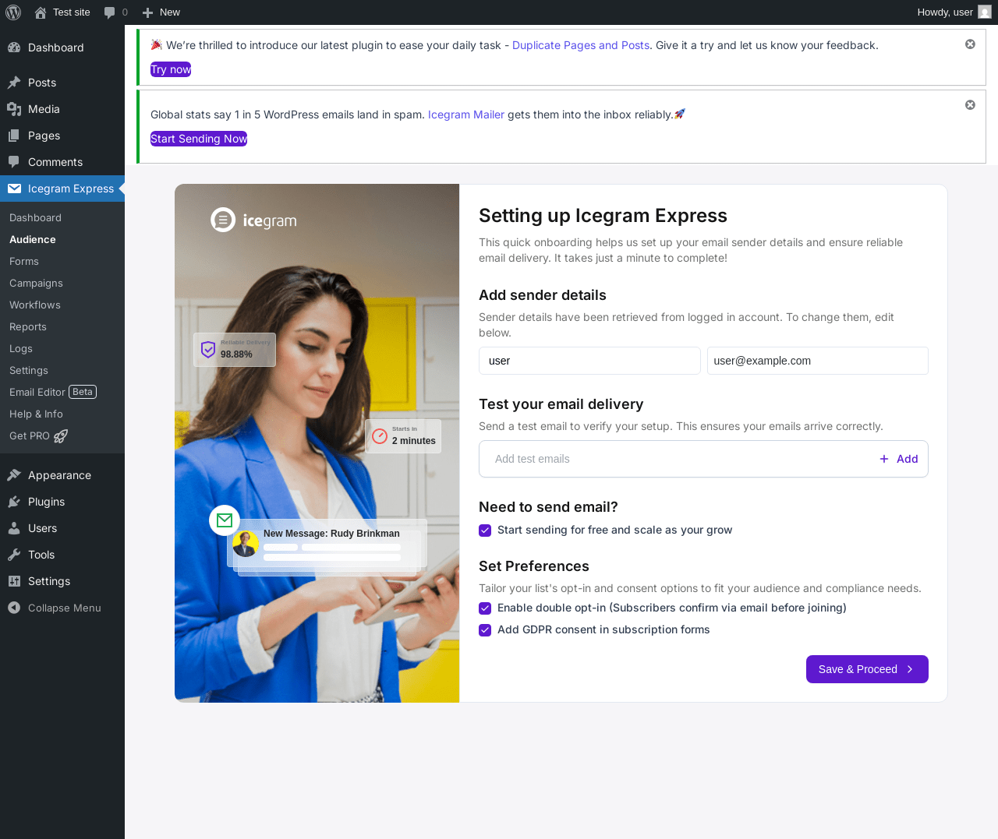
Task: Click the WordPress logo icon in admin bar
Action: click(x=13, y=12)
